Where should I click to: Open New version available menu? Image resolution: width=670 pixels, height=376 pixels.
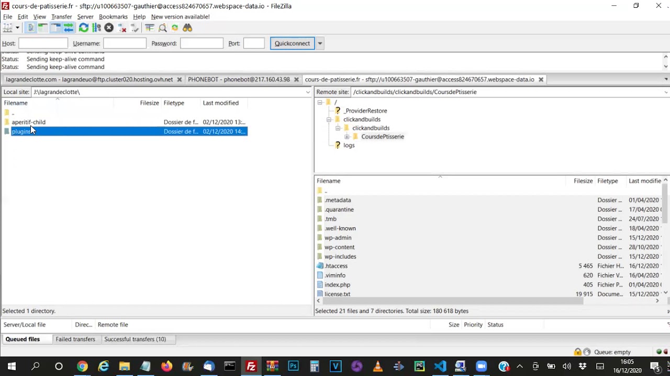coord(181,17)
